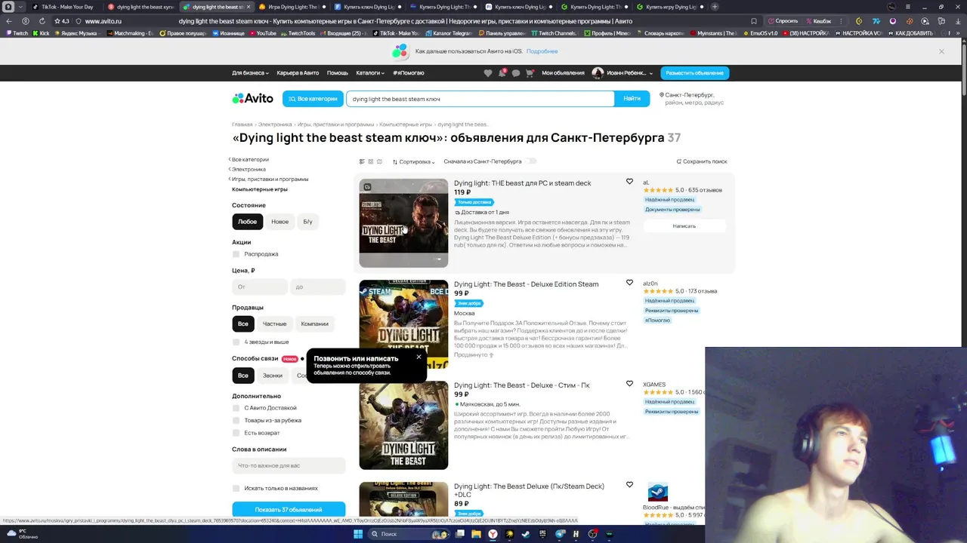The image size is (967, 543).
Task: Expand user account dropdown 'Иоанн Ребенк...'
Action: pyautogui.click(x=629, y=73)
